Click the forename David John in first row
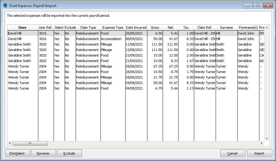The height and width of the screenshot is (161, 276). tap(248, 33)
